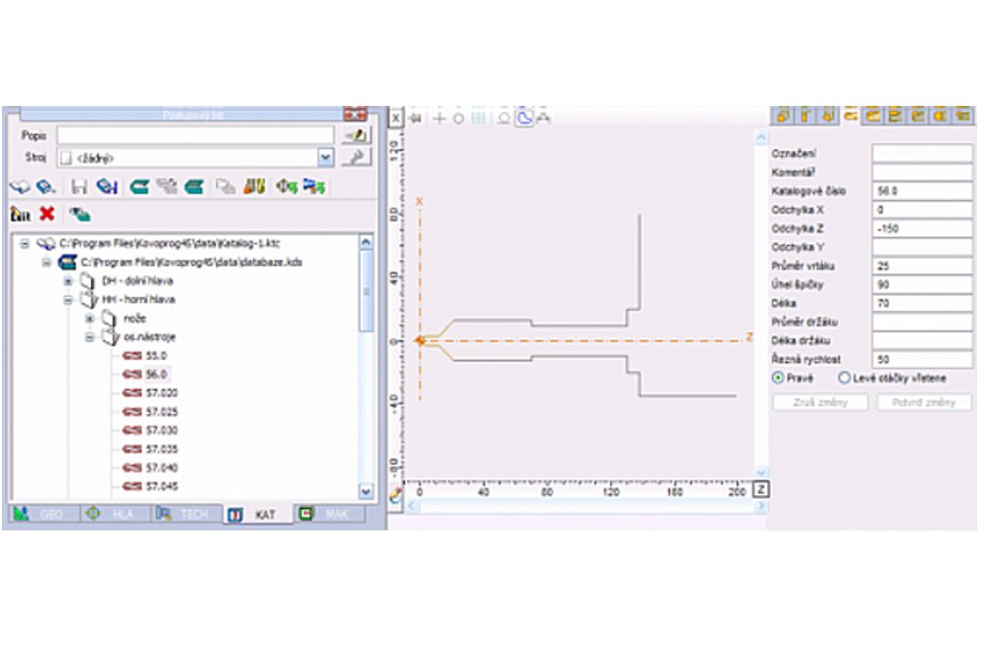Click the dark diamond icon with green arrow
Image resolution: width=981 pixels, height=651 pixels.
(286, 186)
